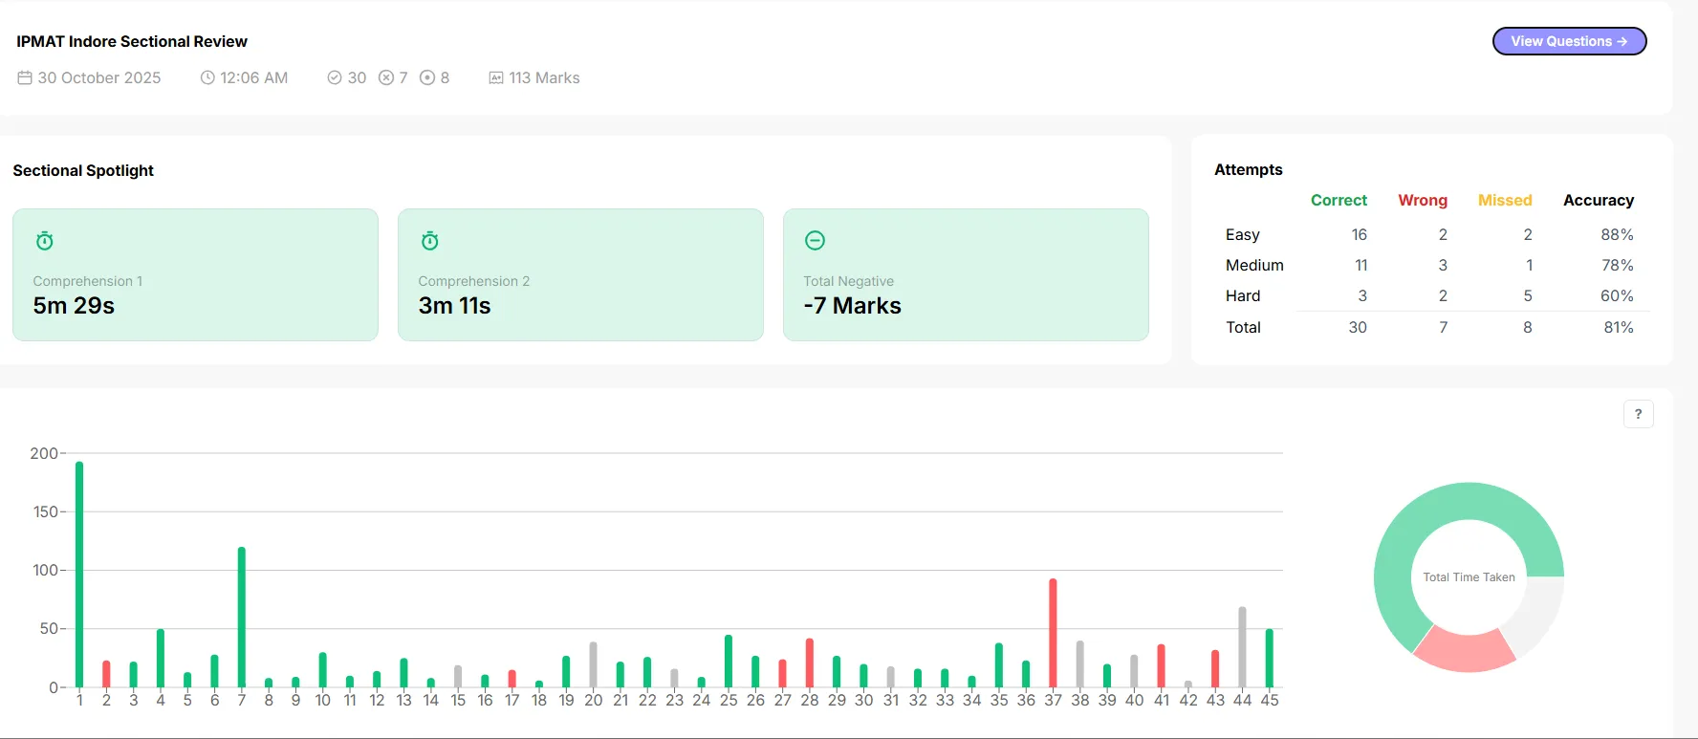Click the missed circle icon beside 8

point(427,77)
